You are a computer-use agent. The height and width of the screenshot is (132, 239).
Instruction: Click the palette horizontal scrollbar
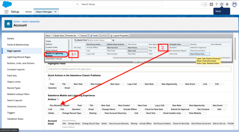(171, 58)
